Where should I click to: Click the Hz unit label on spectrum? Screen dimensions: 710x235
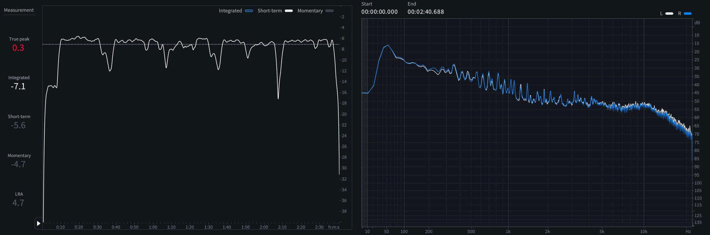tap(688, 232)
